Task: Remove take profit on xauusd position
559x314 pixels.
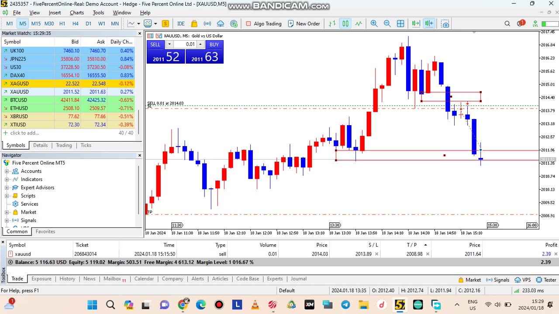Action: (x=428, y=254)
